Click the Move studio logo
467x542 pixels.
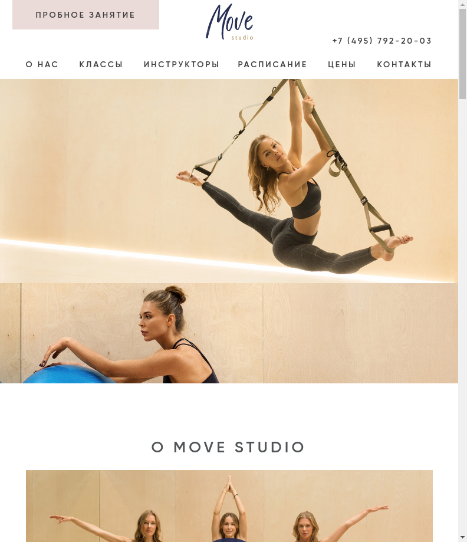(229, 22)
